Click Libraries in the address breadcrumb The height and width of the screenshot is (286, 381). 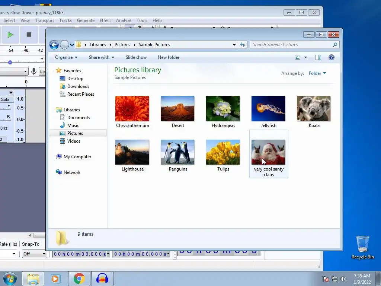pos(98,45)
